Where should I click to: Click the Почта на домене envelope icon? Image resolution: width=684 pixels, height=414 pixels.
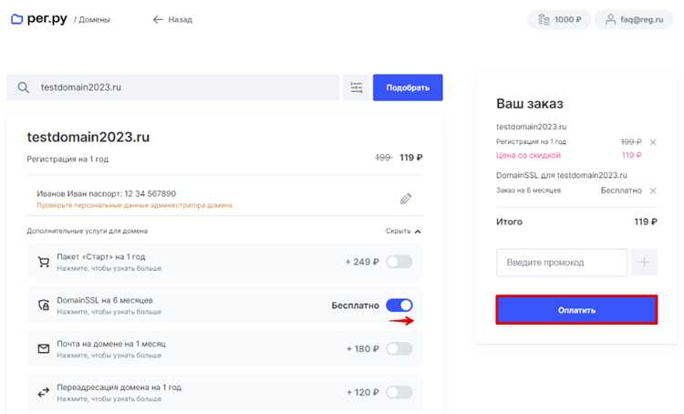tap(44, 348)
